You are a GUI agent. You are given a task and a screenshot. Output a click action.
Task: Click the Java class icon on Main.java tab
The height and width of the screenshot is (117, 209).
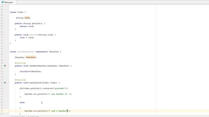(x=2, y=2)
